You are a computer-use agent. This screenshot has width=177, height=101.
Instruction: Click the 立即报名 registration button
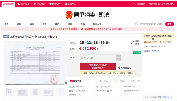pos(98,66)
